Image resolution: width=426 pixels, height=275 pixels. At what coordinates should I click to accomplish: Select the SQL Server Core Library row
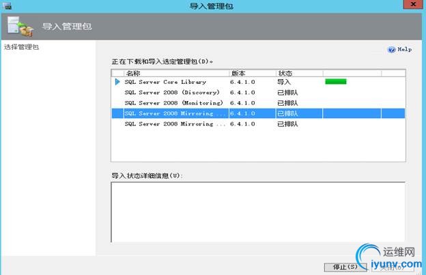[258, 82]
